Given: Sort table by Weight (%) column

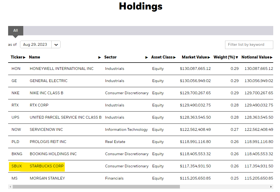Looking at the screenshot, I should (226, 57).
